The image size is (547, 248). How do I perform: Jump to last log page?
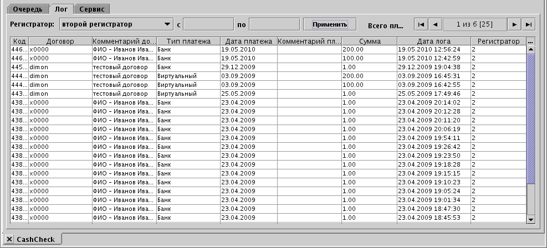tap(529, 25)
